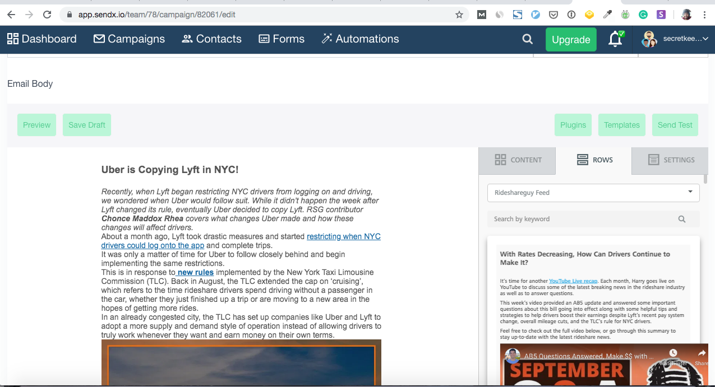Viewport: 715px width, 387px height.
Task: Click the blue checkmark V extension icon
Action: coord(536,15)
